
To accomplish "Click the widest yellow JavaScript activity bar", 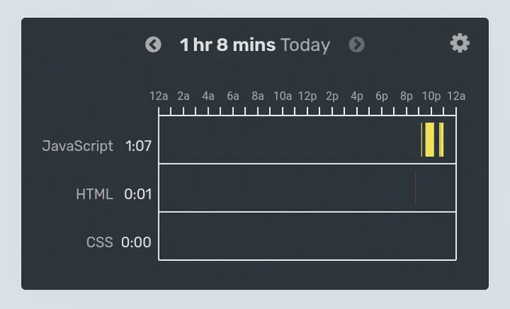I will click(430, 139).
